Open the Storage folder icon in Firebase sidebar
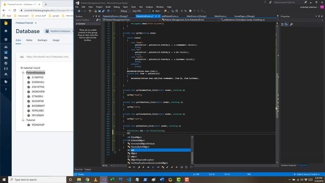Screen dimensions: 325x183 point(6,58)
